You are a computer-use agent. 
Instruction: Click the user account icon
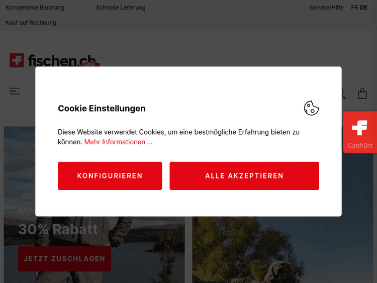[x=343, y=93]
